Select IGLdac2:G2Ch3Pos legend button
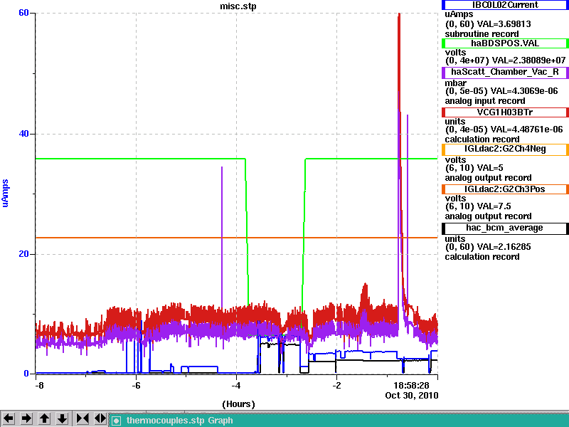Screen dimensions: 569x427 505,189
